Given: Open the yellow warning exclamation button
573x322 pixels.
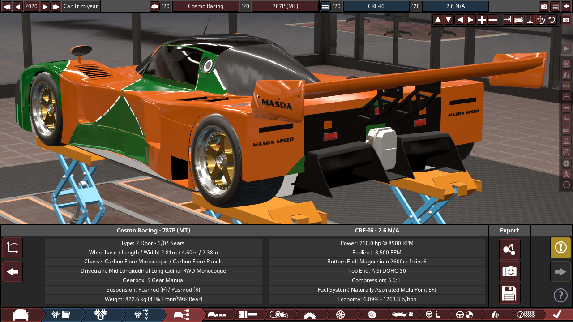Looking at the screenshot, I should [x=560, y=248].
